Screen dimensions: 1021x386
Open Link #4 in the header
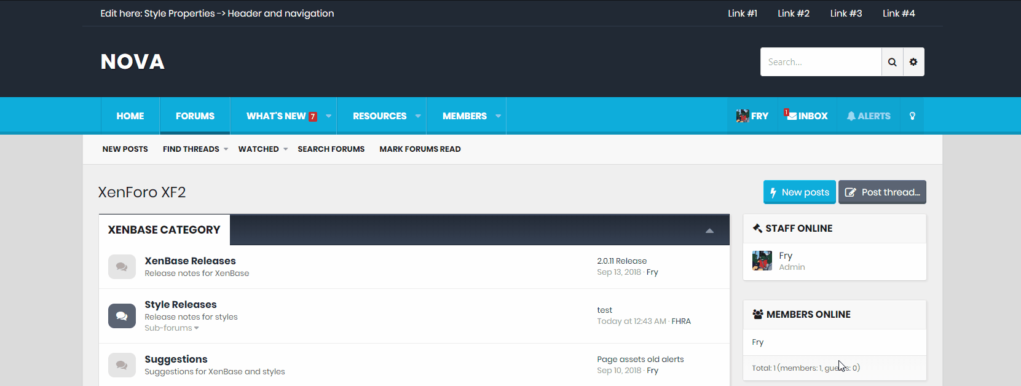[899, 13]
